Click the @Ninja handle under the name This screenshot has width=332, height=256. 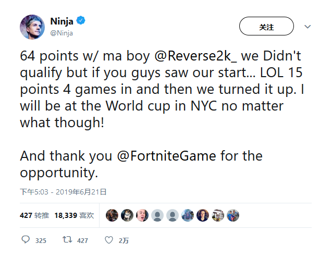(x=62, y=33)
